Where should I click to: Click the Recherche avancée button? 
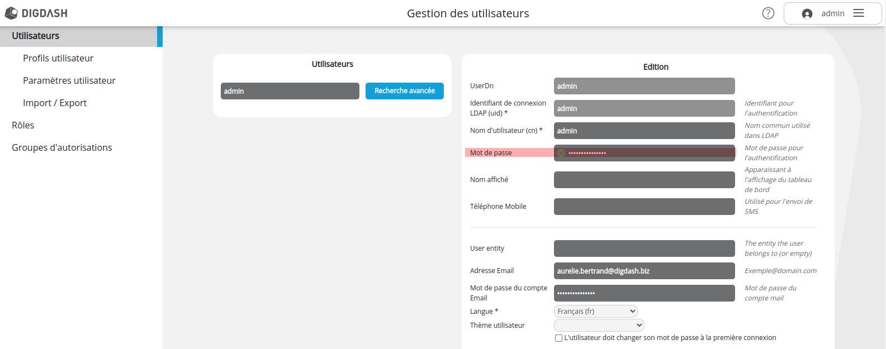tap(404, 90)
